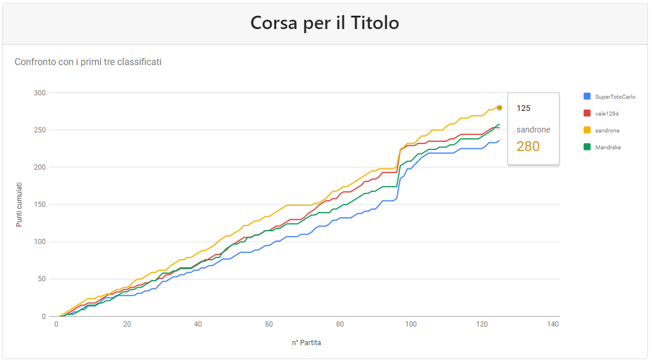The image size is (652, 362).
Task: Click the 140 tick on the x-axis
Action: [x=553, y=324]
